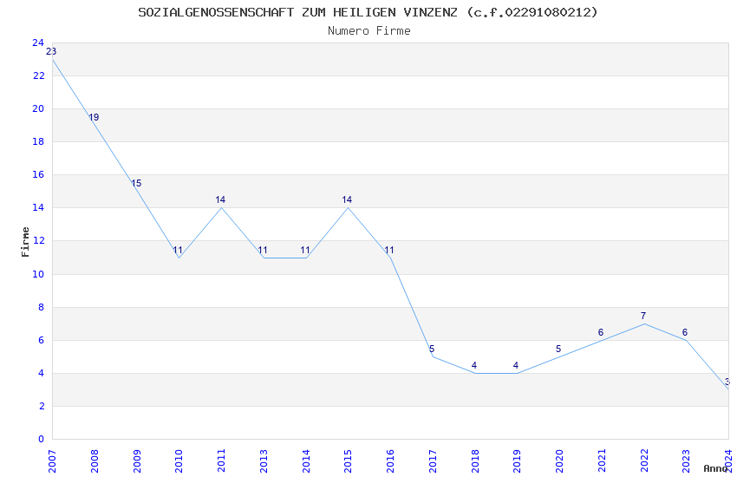Viewport: 737px width, 477px height.
Task: Click x-axis year label 2014
Action: (x=306, y=461)
